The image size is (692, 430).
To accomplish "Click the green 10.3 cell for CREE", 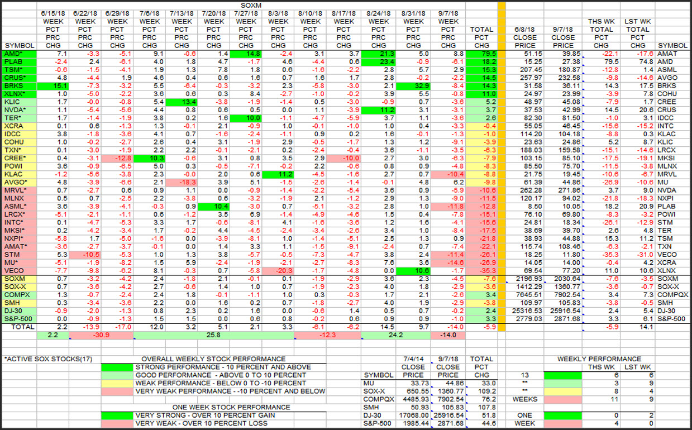I will (x=150, y=159).
